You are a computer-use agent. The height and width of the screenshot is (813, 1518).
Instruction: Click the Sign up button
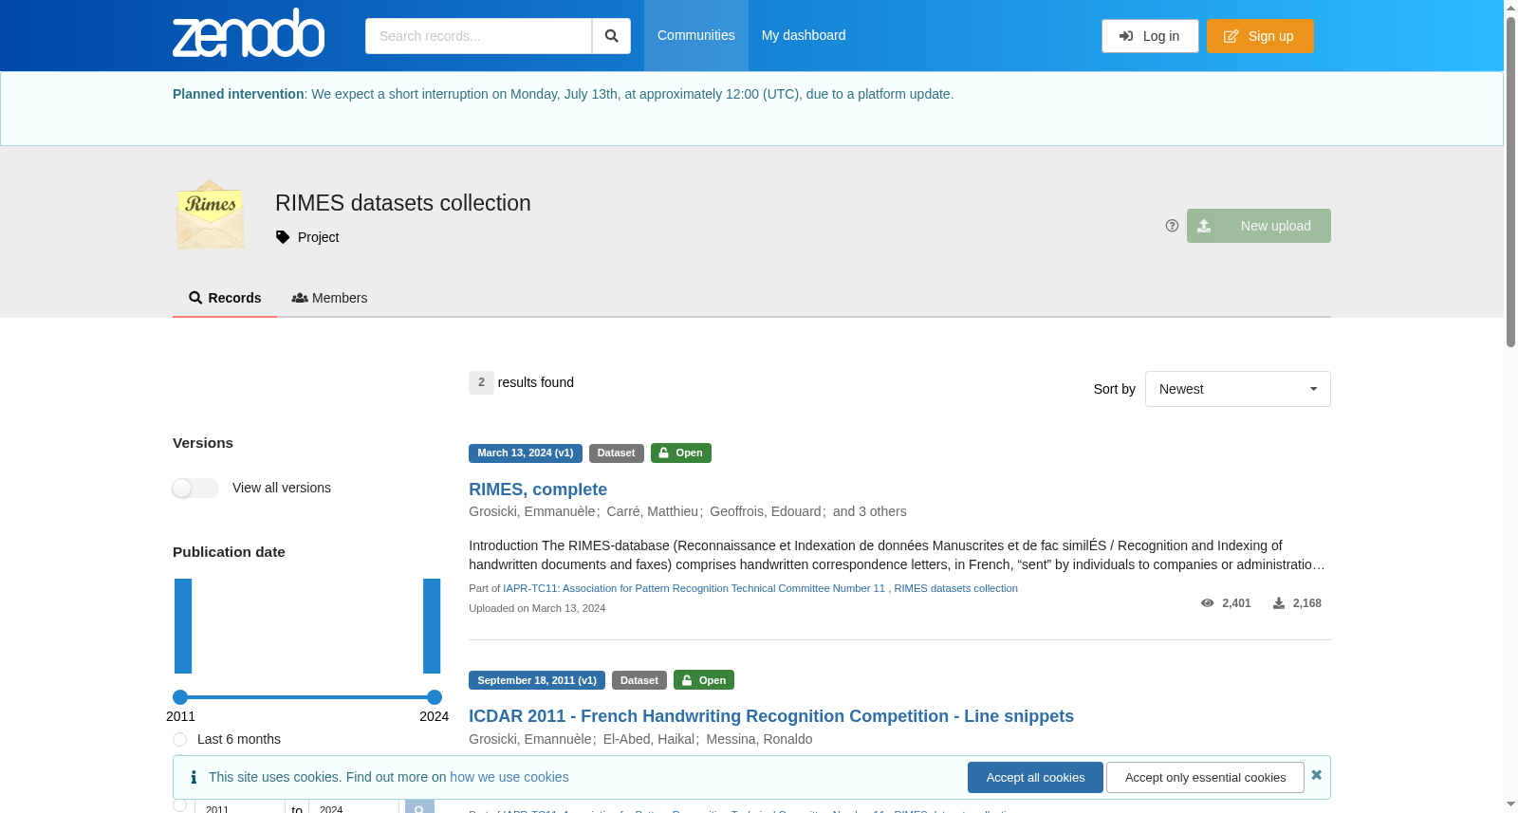[1260, 36]
